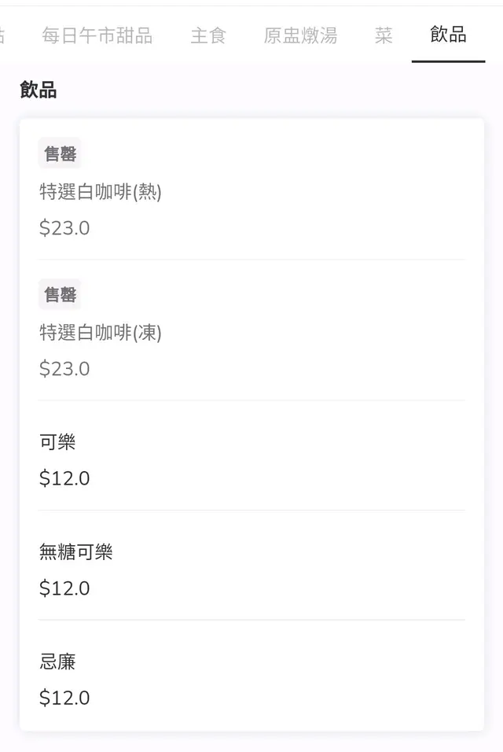Click the underline indicator beneath 飲品 tab

click(x=448, y=61)
